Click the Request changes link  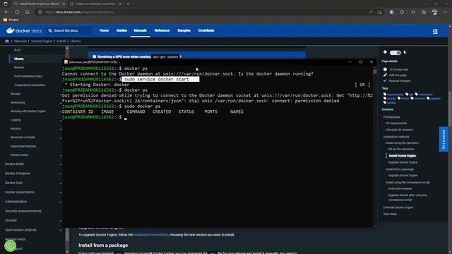pos(400,81)
